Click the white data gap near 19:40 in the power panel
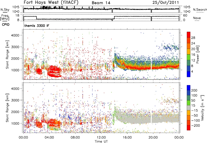Image resolution: width=207 pixels, height=143 pixels. click(x=151, y=65)
